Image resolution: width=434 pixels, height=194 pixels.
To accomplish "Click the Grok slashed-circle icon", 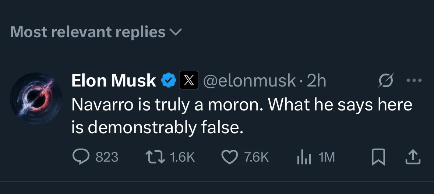I will (x=385, y=80).
